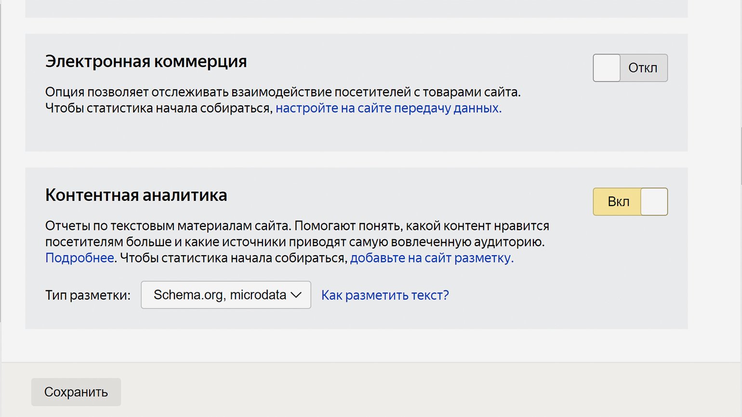This screenshot has width=742, height=417.
Task: Click the Как разметить текст? help link
Action: point(385,295)
